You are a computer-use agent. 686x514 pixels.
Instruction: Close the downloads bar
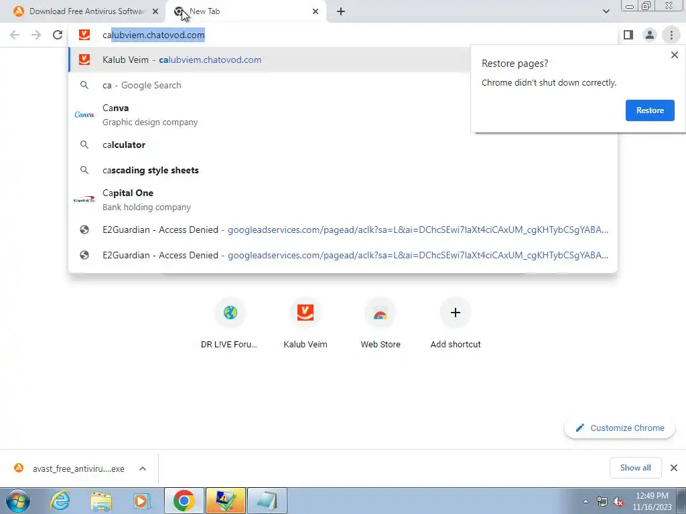(x=674, y=468)
